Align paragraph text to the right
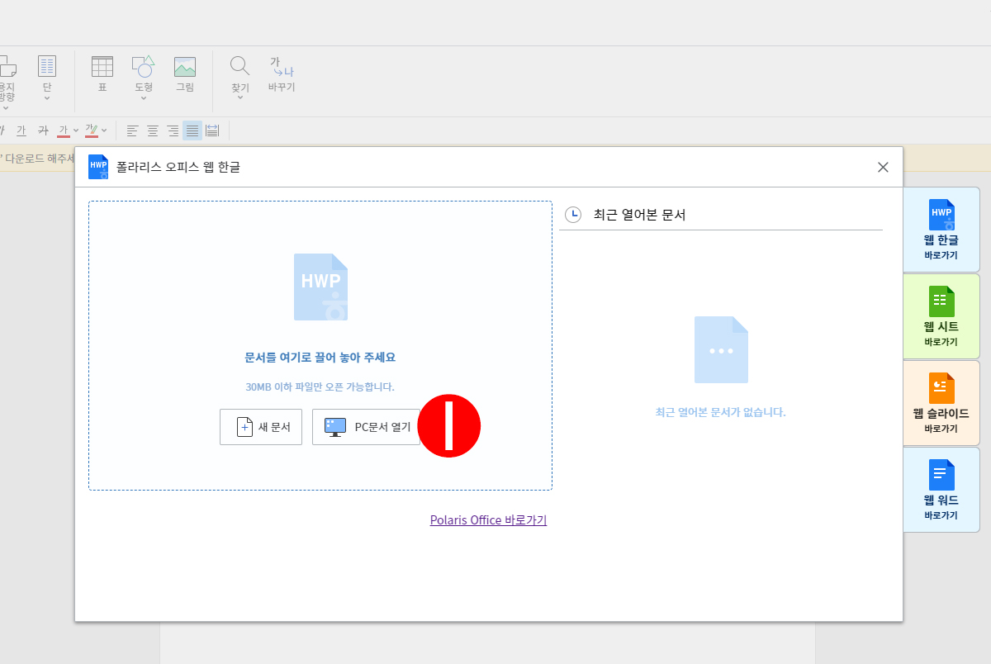This screenshot has width=991, height=664. 173,130
